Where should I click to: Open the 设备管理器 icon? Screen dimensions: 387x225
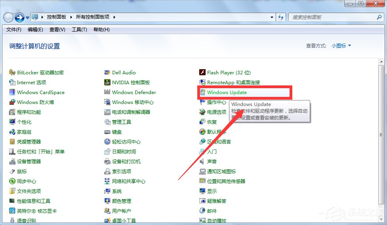(x=12, y=162)
